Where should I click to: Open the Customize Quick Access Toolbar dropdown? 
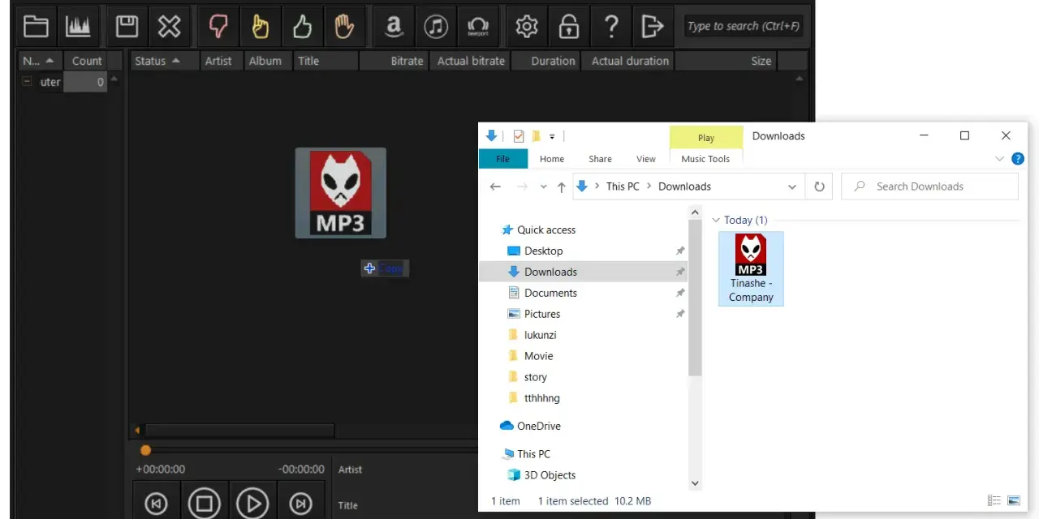pos(552,136)
